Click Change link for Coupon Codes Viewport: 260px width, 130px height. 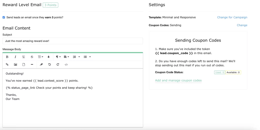242,25
